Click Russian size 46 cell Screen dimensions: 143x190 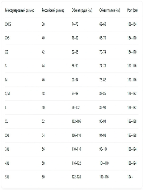pyautogui.click(x=43, y=80)
